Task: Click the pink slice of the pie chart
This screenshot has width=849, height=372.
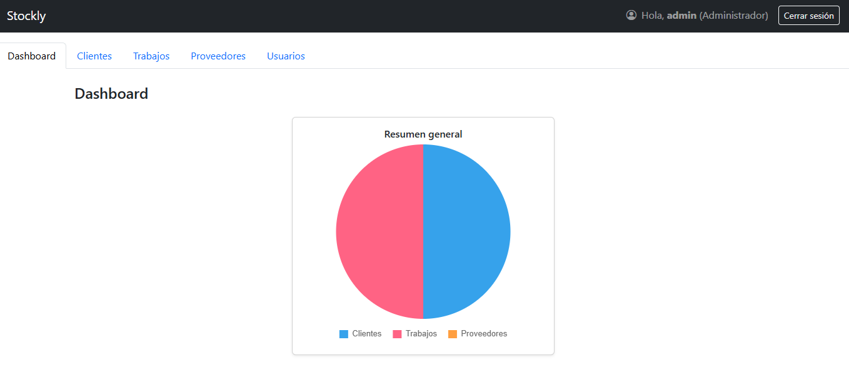Action: (379, 231)
